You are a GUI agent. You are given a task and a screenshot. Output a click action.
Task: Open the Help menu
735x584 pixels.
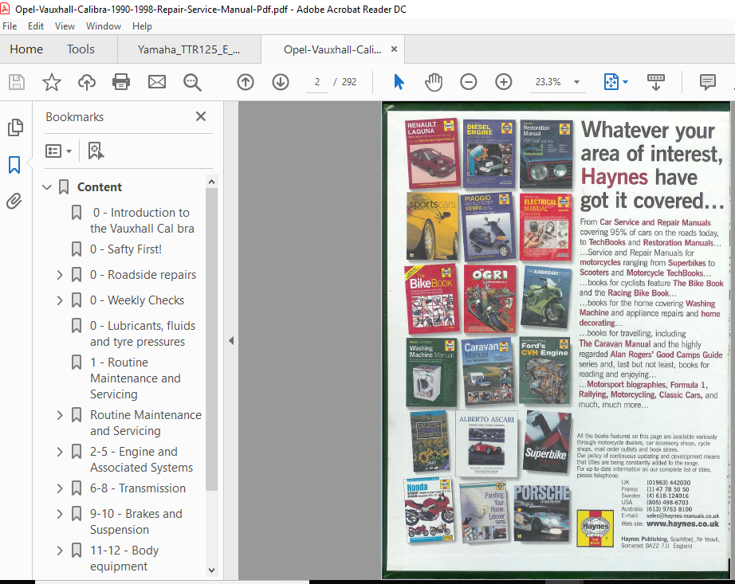coord(142,26)
